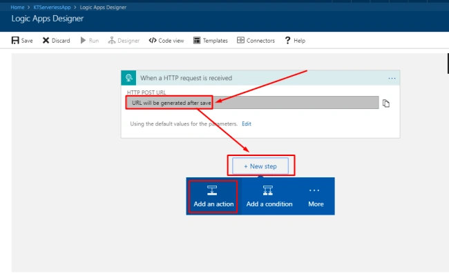This screenshot has height=274, width=449.
Task: Click the Templates icon in toolbar
Action: pos(197,40)
